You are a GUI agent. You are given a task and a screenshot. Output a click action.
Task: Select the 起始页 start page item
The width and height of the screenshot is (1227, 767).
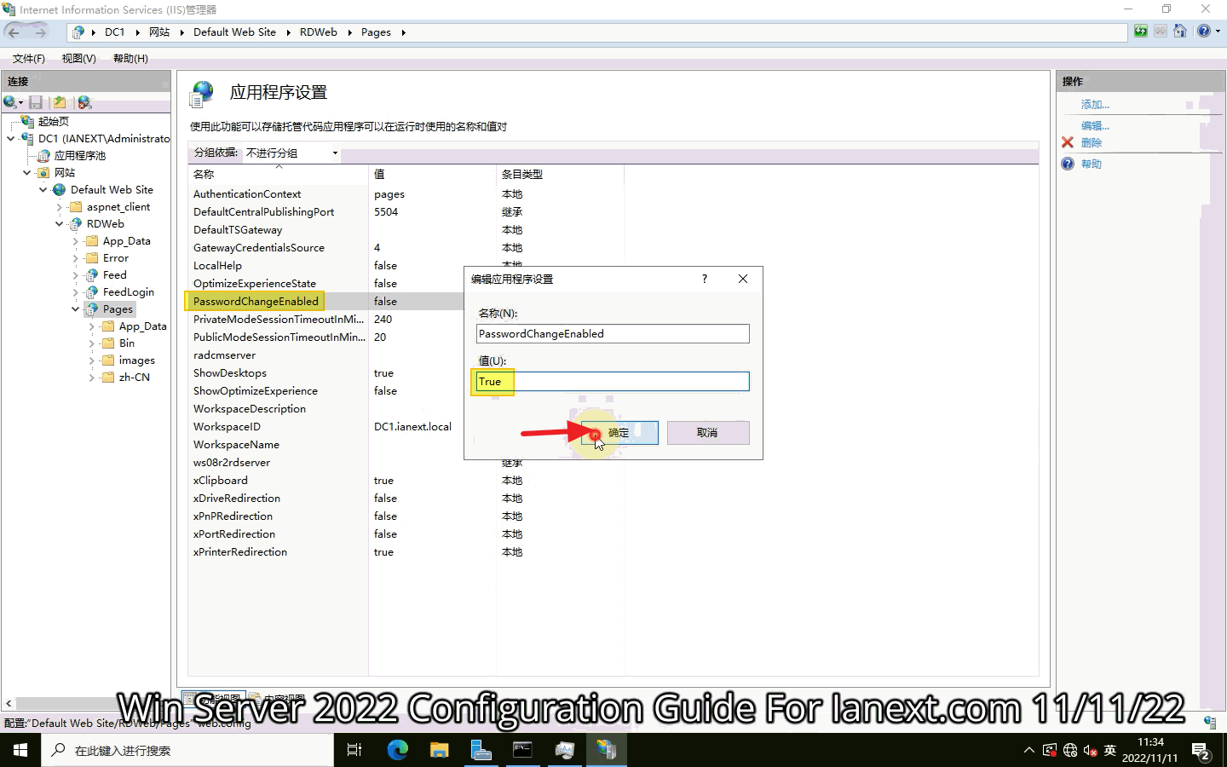coord(54,121)
